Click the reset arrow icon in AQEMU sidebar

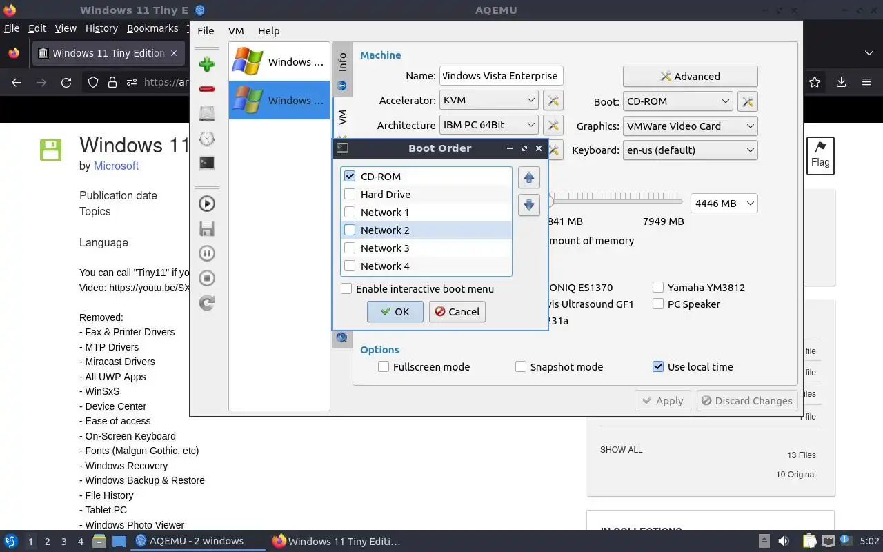[206, 303]
